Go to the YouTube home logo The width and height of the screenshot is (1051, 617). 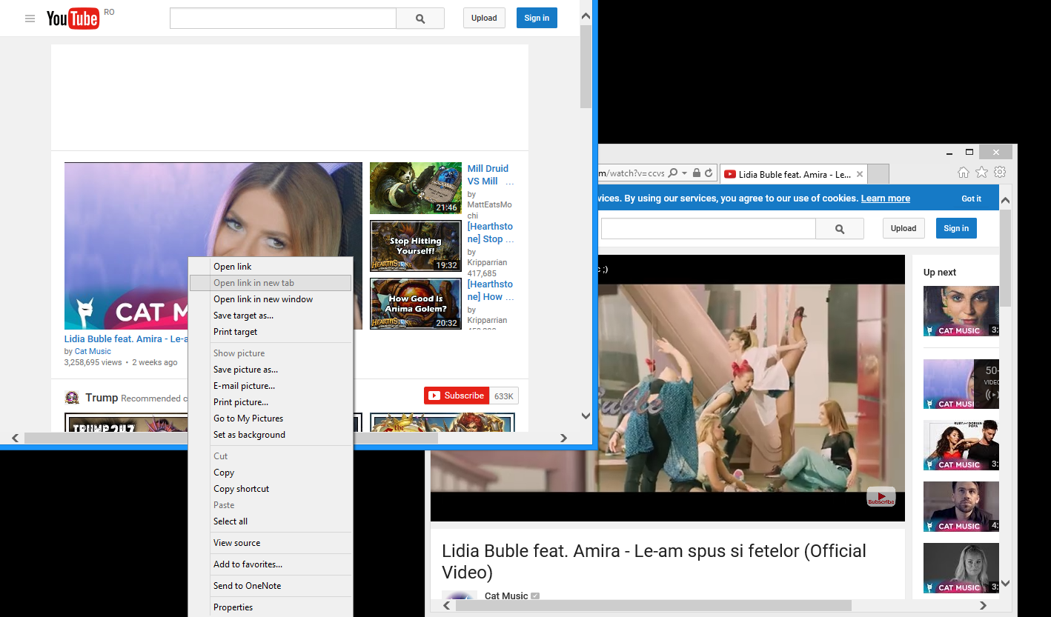73,19
